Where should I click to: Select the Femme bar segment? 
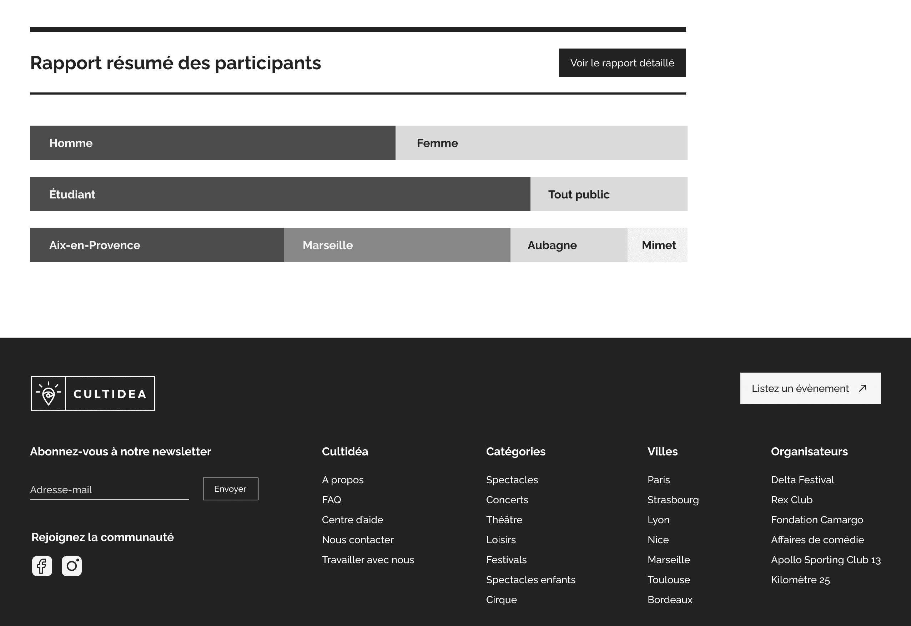click(541, 143)
